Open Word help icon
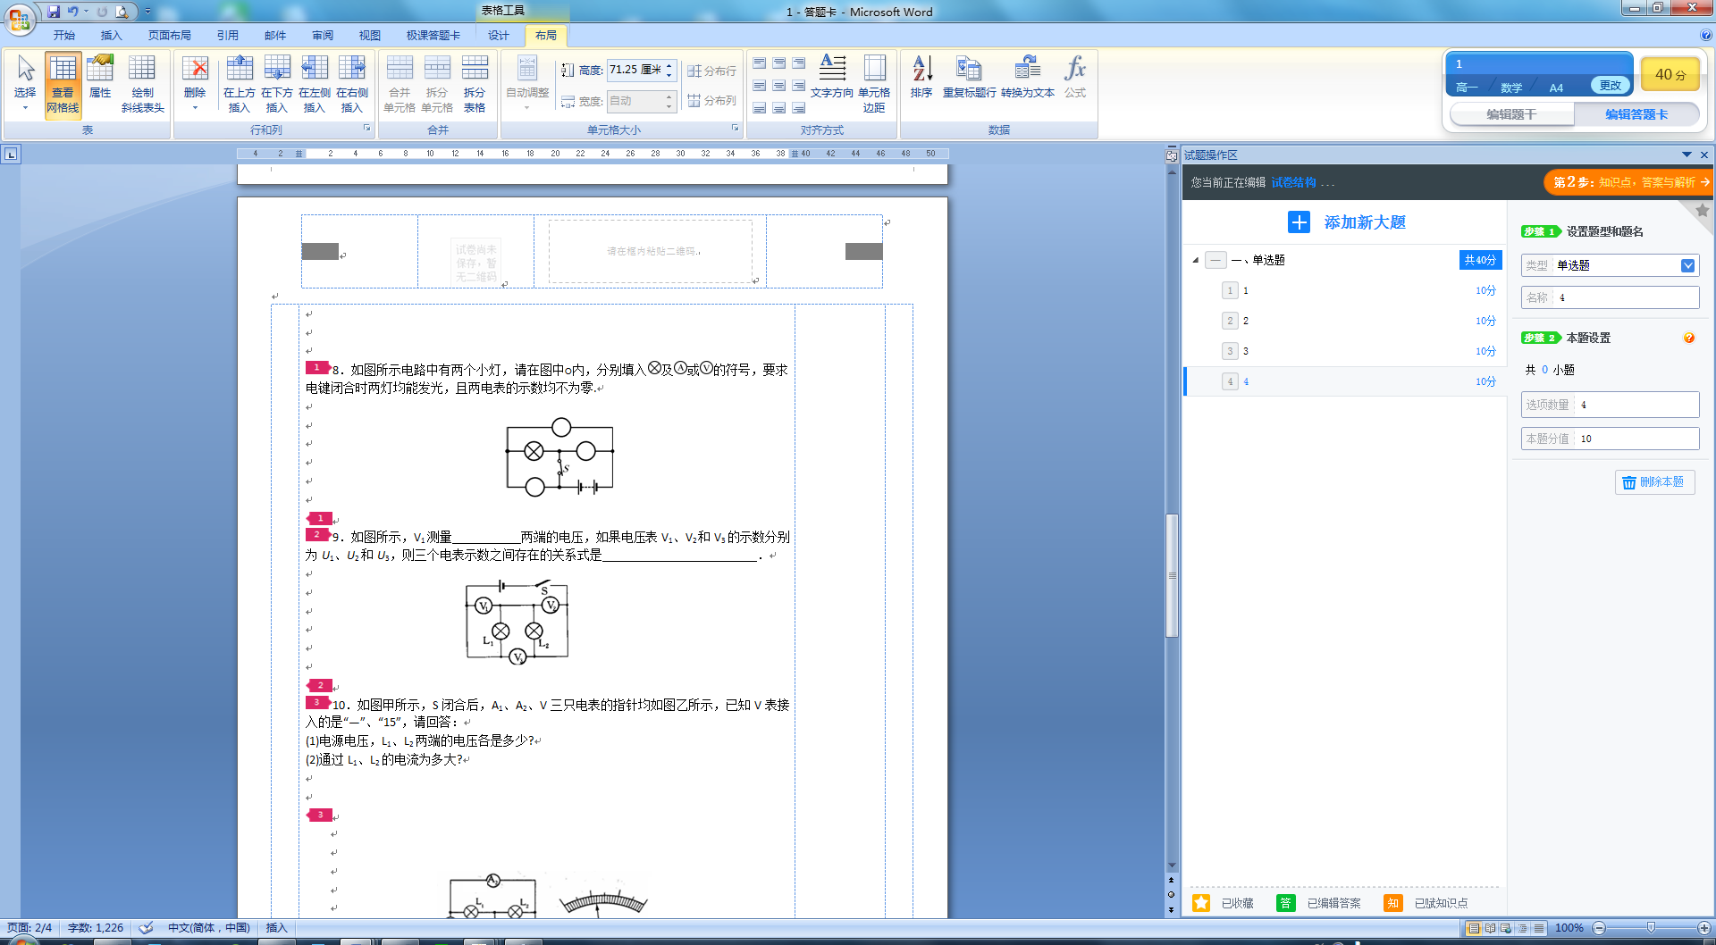Viewport: 1716px width, 945px height. 1705,36
